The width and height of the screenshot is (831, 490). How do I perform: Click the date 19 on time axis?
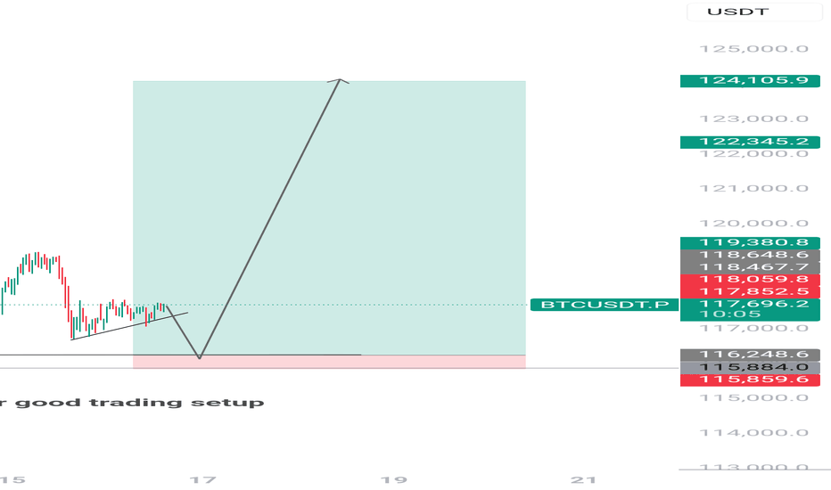(x=394, y=480)
